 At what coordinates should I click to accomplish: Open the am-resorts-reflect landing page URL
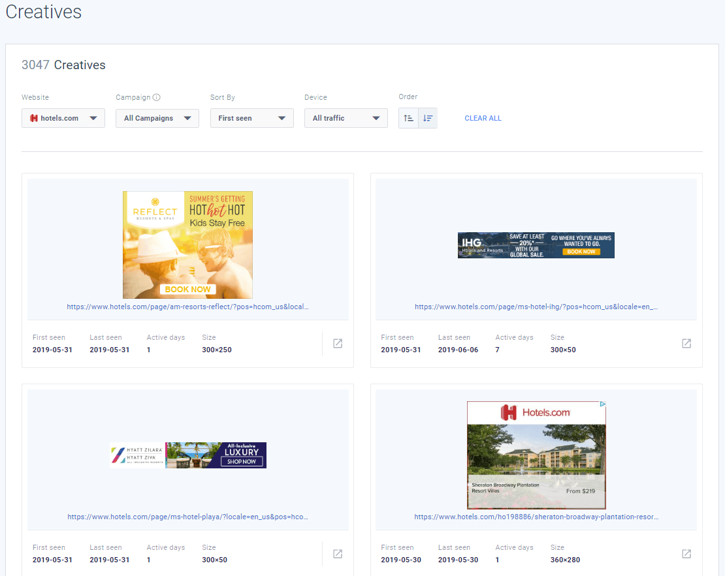(187, 307)
